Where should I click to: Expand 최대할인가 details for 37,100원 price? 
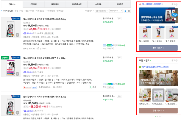pos(50,29)
